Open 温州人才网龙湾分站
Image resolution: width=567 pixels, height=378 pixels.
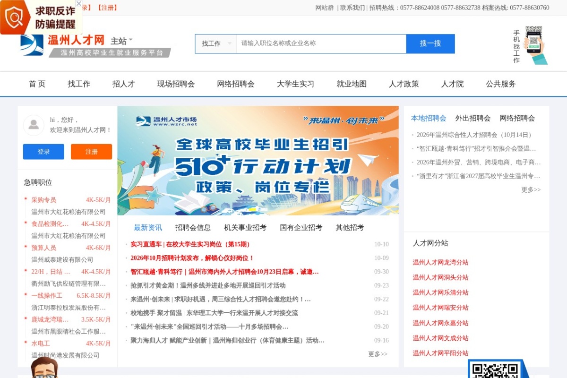tap(440, 262)
